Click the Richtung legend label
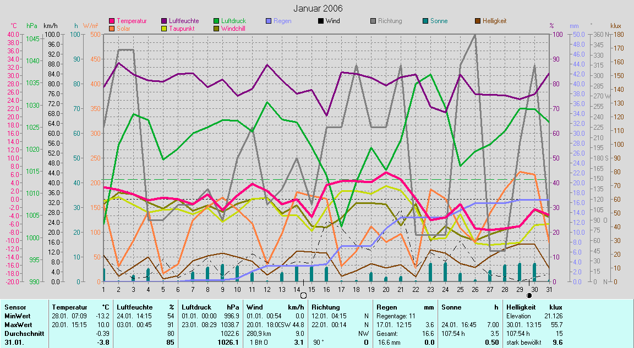 [x=390, y=21]
